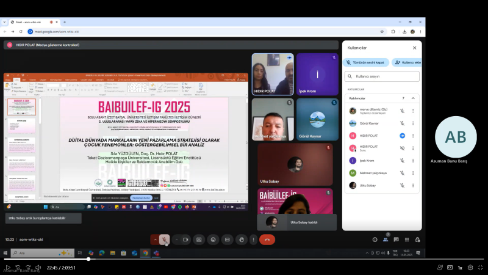Click the first slide thumbnail in PowerPoint

point(21,107)
